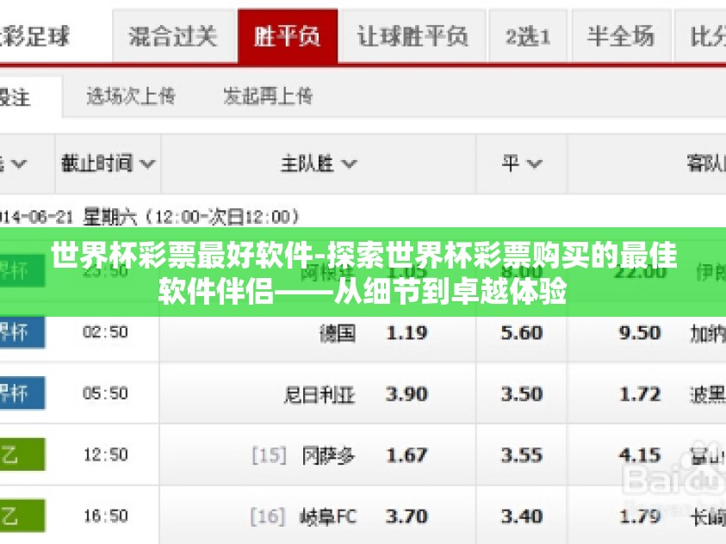The image size is (726, 544).
Task: Pick draw odds 3.50 in 尼日利亚 match
Action: pyautogui.click(x=521, y=394)
